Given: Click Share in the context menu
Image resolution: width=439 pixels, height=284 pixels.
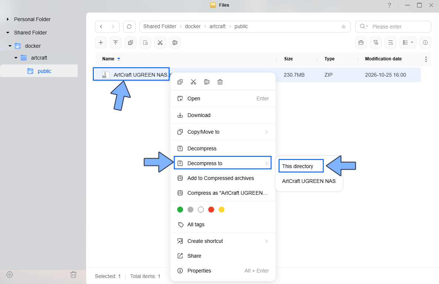Looking at the screenshot, I should (223, 256).
